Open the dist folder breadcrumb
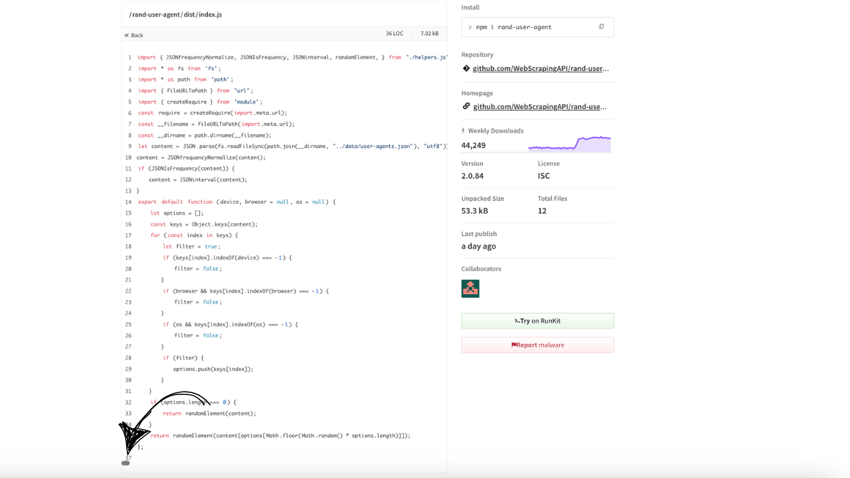The height and width of the screenshot is (478, 850). point(189,15)
